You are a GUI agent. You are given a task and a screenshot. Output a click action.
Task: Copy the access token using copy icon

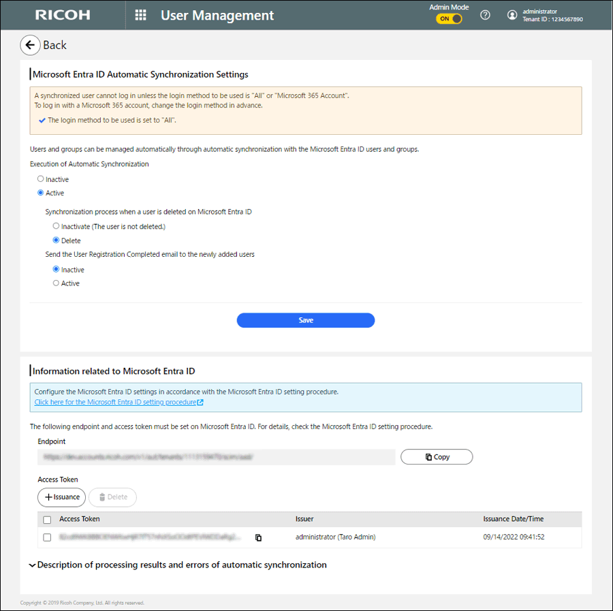[x=259, y=537]
